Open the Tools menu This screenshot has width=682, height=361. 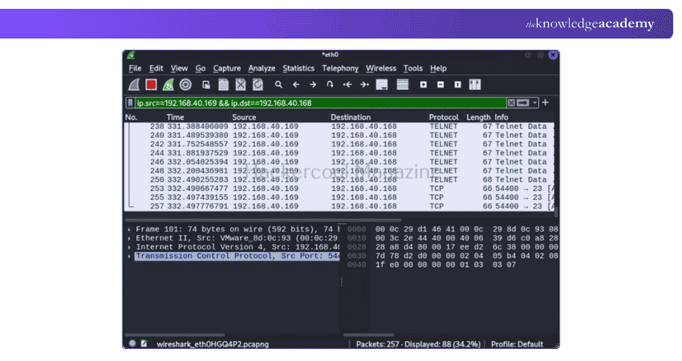tap(412, 68)
